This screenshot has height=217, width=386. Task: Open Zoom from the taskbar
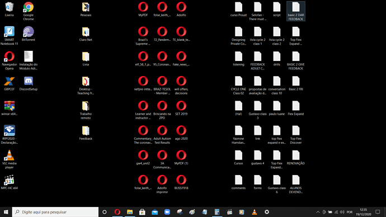167,212
